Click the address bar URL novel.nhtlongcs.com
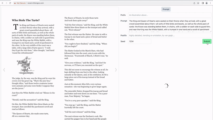Screen dimensions: 213x120 pyautogui.click(x=36, y=3)
